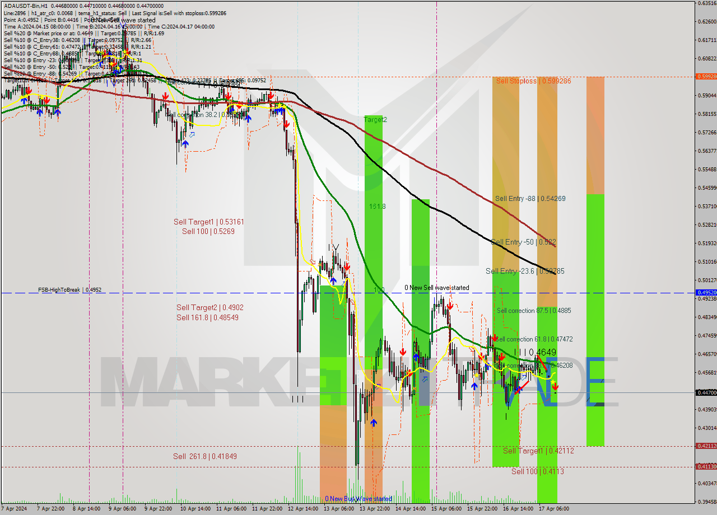The image size is (717, 515).
Task: Click the '13 Apr 06:00' time axis label
Action: 338,509
